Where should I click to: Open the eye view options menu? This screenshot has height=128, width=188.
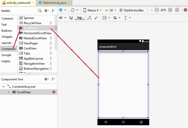(62, 18)
